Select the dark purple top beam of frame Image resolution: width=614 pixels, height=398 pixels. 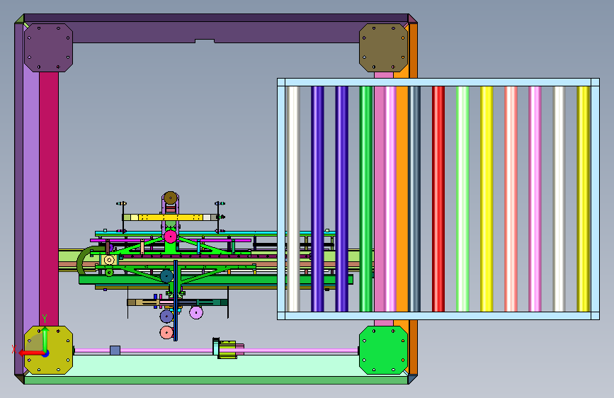[x=216, y=18]
